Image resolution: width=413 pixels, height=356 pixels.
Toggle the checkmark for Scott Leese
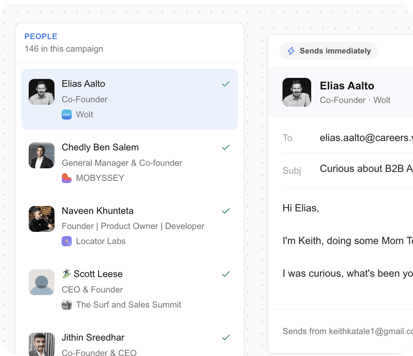pyautogui.click(x=226, y=274)
